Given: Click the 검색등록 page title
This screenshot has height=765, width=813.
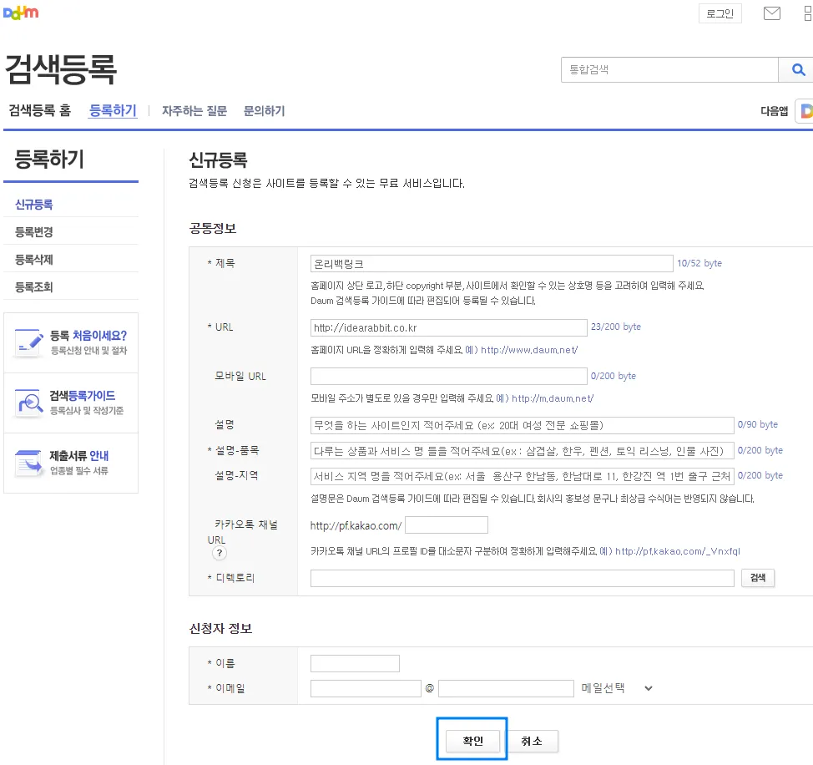Looking at the screenshot, I should (x=61, y=69).
